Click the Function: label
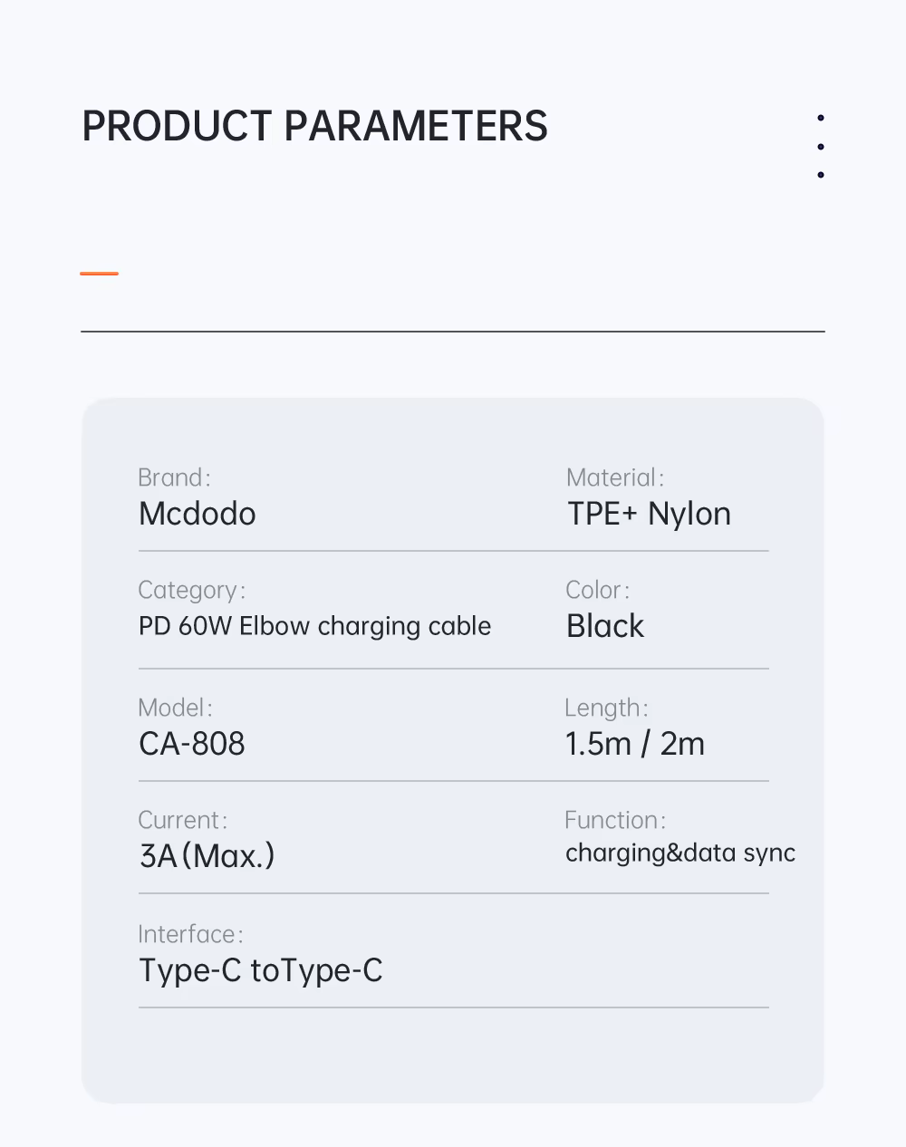The image size is (906, 1147). (615, 820)
